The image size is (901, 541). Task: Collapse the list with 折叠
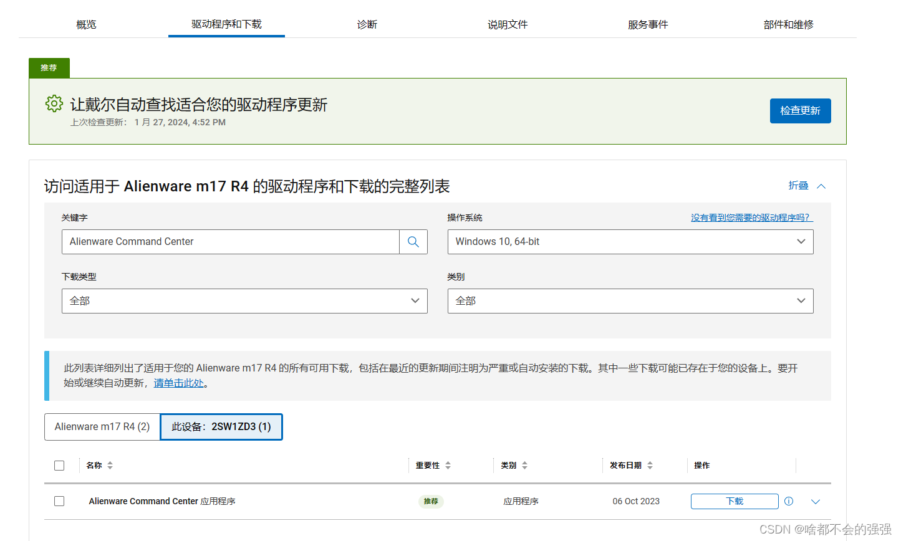pos(807,186)
